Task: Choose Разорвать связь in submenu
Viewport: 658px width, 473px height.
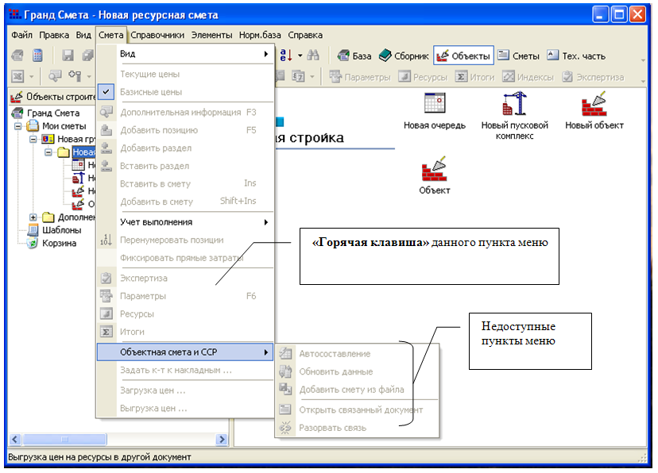Action: [x=357, y=428]
